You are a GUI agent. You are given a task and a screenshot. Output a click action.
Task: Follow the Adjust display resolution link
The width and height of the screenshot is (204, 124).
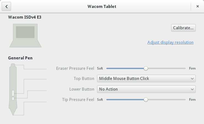170,42
